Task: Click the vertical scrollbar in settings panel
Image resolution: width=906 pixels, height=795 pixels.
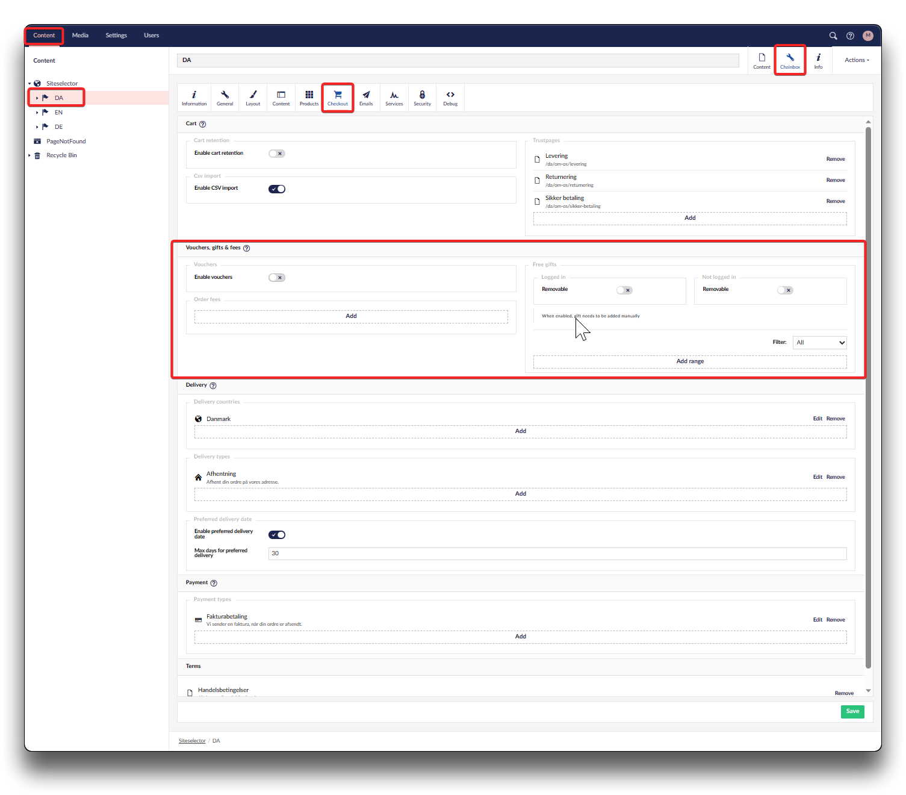Action: 868,397
